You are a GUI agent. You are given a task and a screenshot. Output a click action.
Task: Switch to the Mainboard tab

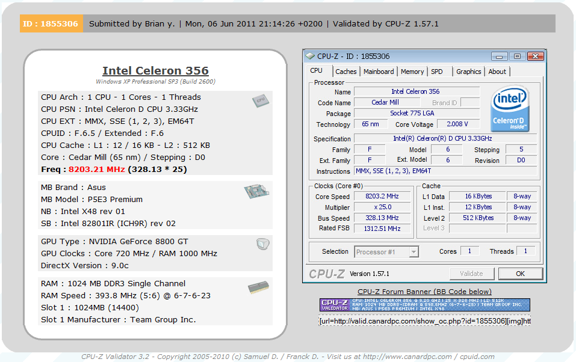379,72
